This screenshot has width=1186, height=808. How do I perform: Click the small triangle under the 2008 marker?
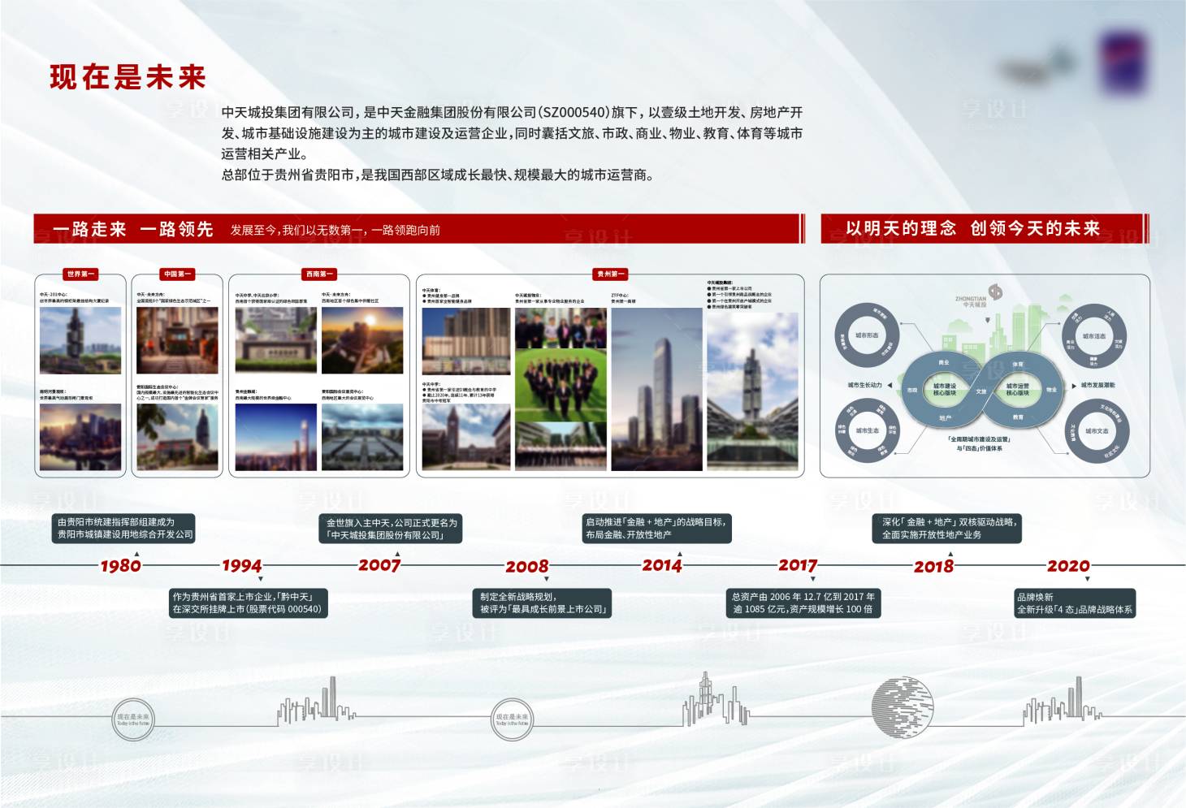[547, 579]
